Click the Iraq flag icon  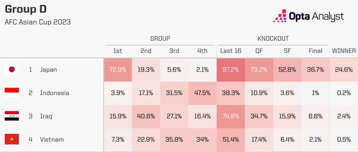12,116
